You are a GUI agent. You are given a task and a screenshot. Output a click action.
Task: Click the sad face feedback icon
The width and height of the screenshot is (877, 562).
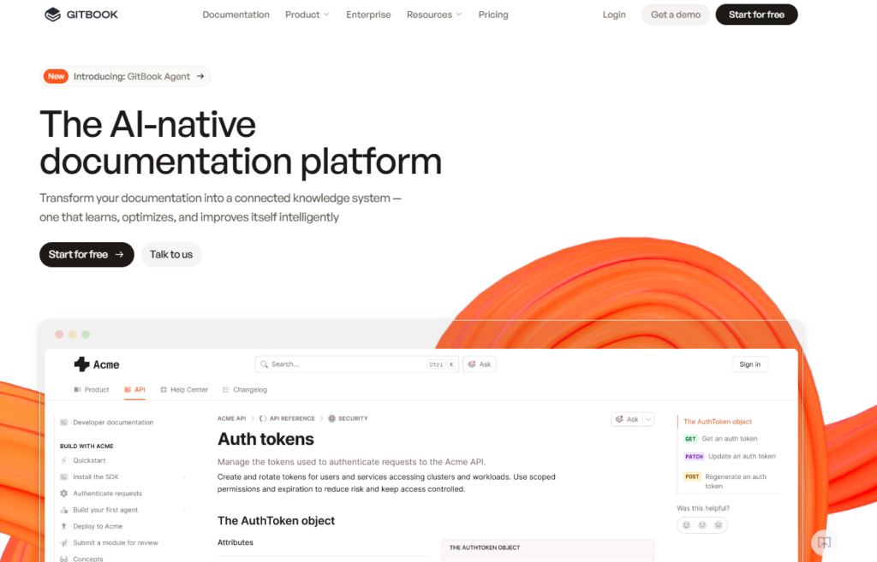pyautogui.click(x=719, y=525)
